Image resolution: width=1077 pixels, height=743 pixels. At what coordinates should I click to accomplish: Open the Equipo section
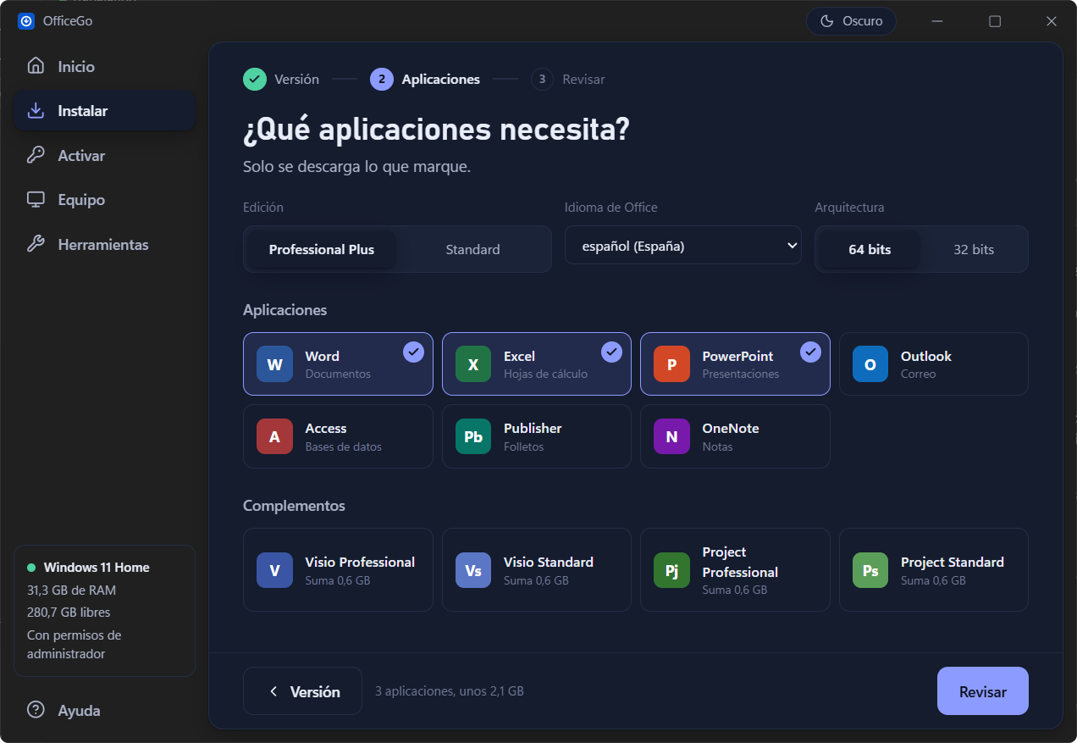pyautogui.click(x=104, y=200)
